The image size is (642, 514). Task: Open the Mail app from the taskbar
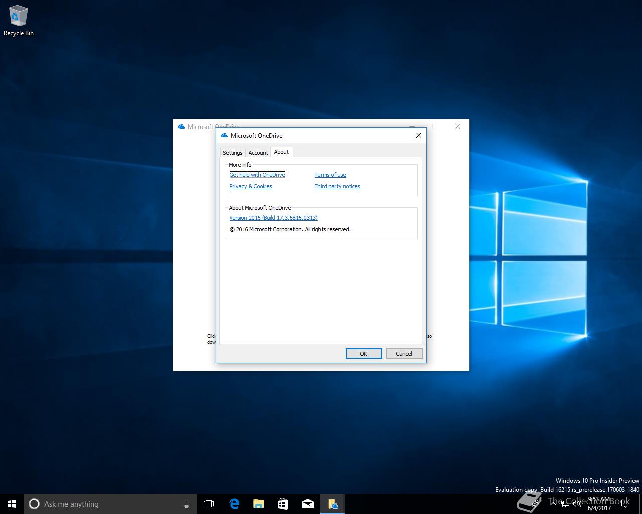[x=307, y=504]
